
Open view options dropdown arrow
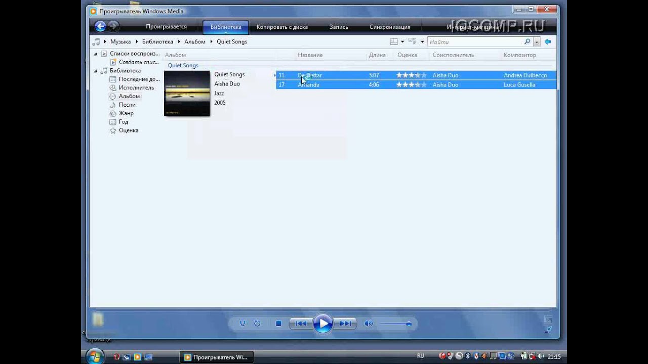pos(422,41)
